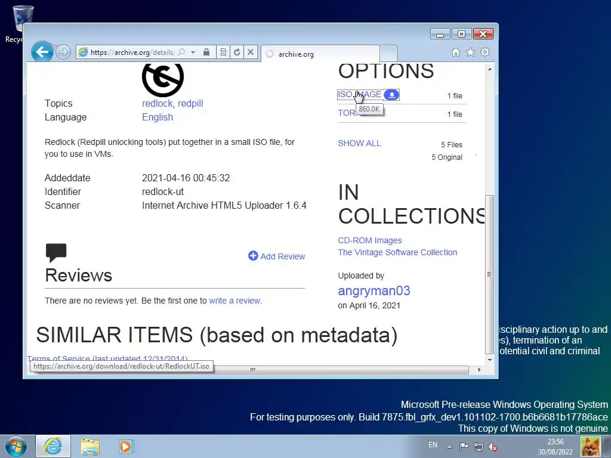Refresh the page with the reload icon
The height and width of the screenshot is (458, 611).
coord(237,52)
